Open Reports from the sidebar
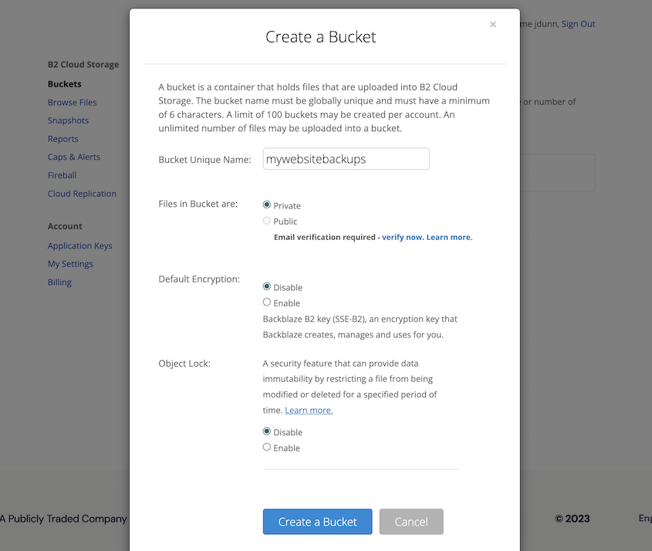652x551 pixels. [x=62, y=139]
